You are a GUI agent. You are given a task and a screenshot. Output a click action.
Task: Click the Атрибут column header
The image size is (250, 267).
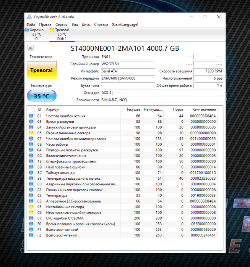coord(53,109)
